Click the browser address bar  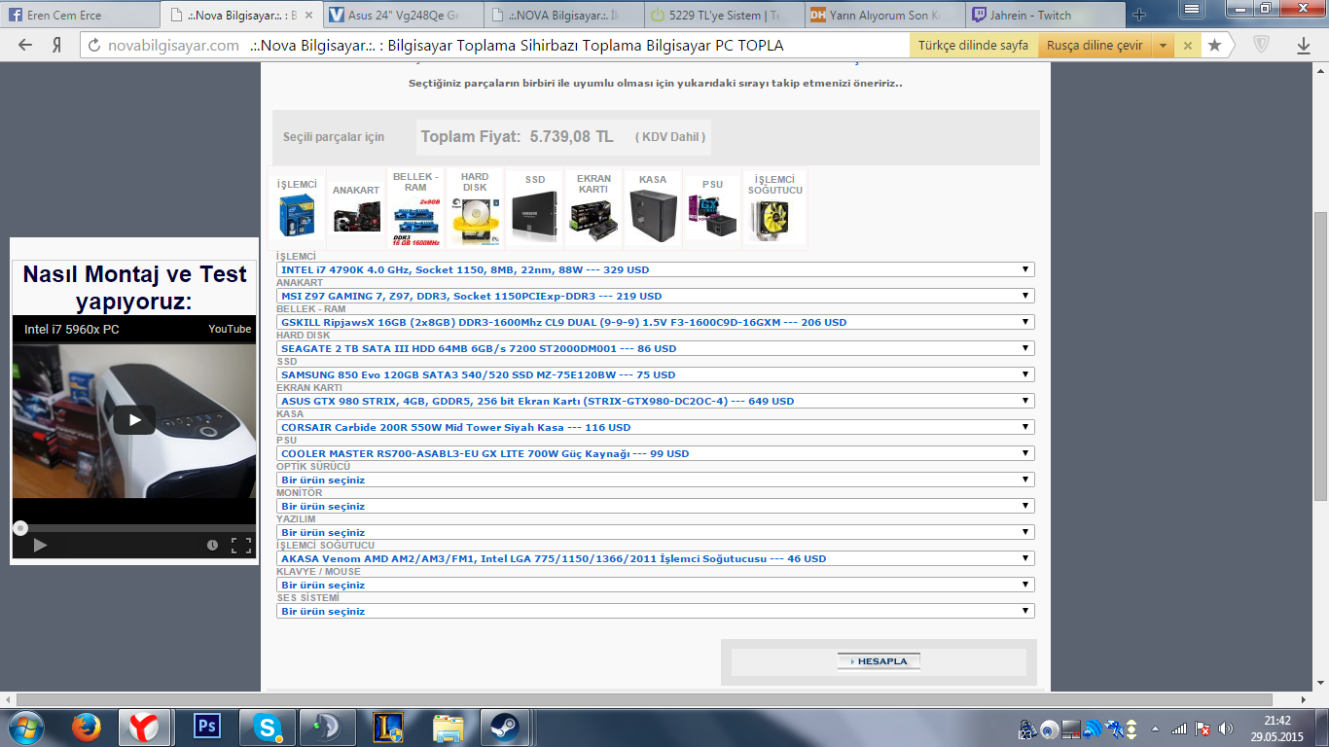pos(486,46)
